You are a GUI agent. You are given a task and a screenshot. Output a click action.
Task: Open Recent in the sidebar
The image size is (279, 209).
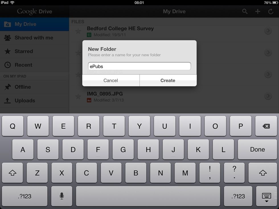click(34, 65)
